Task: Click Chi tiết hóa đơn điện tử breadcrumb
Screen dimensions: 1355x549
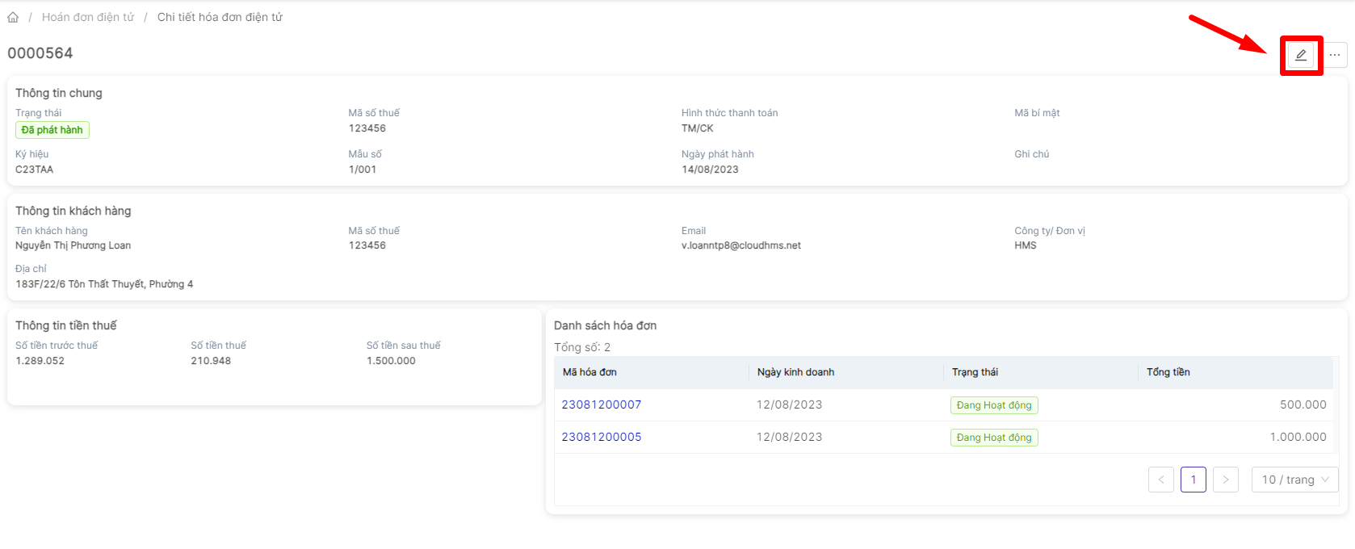Action: coord(220,17)
